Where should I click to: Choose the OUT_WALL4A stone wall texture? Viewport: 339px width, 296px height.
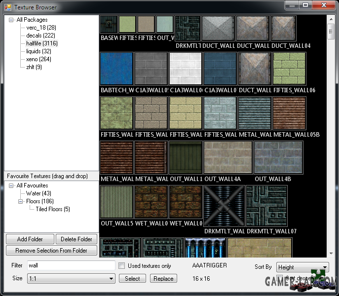click(228, 158)
